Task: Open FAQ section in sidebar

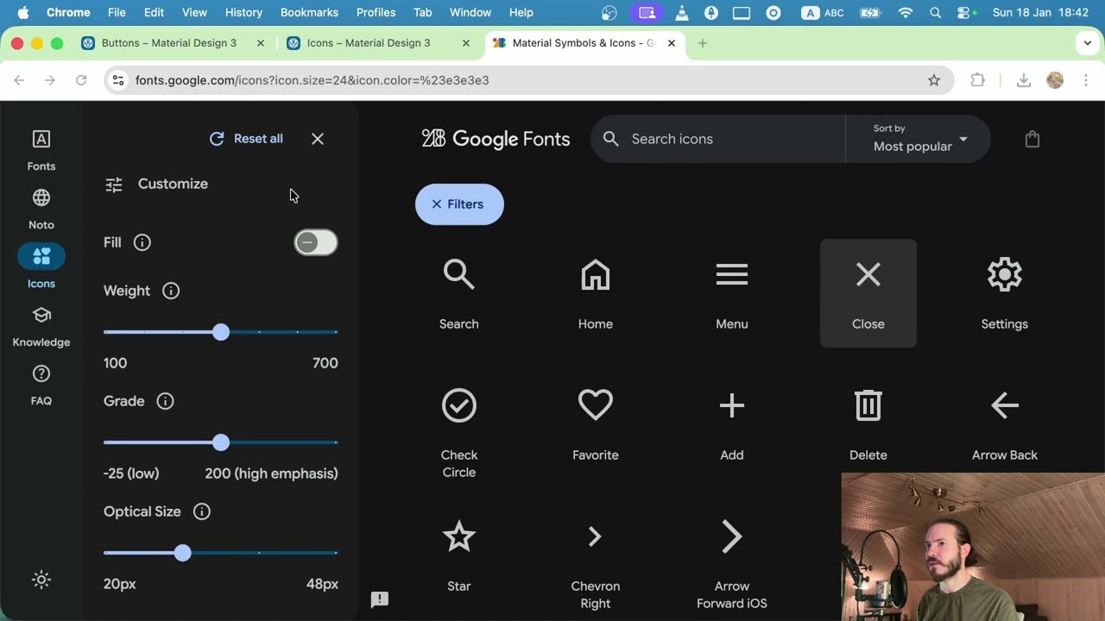Action: [41, 385]
